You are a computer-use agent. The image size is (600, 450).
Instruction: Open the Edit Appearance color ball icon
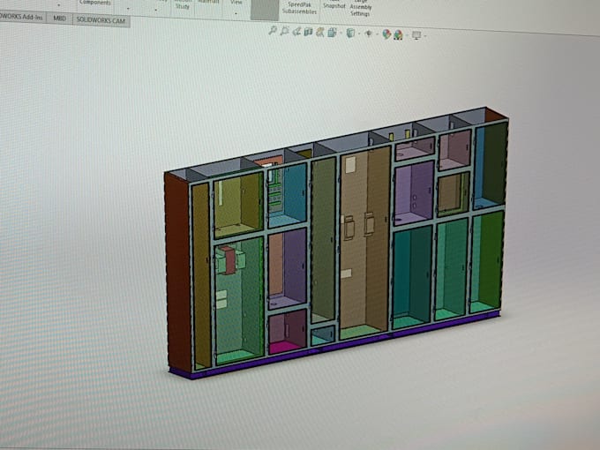pos(386,34)
